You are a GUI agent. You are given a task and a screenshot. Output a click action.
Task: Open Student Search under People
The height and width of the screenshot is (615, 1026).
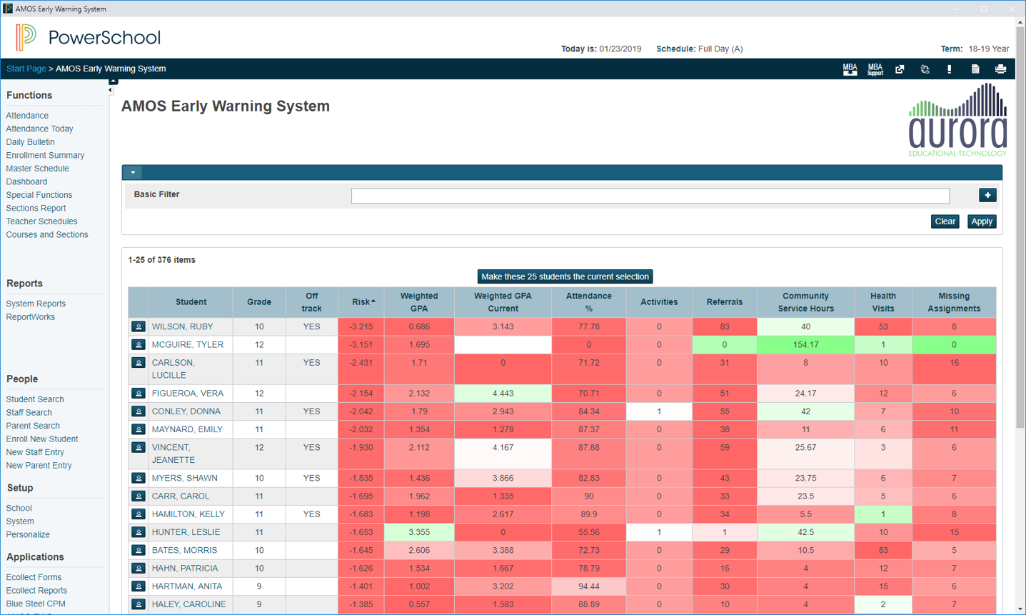pos(35,399)
